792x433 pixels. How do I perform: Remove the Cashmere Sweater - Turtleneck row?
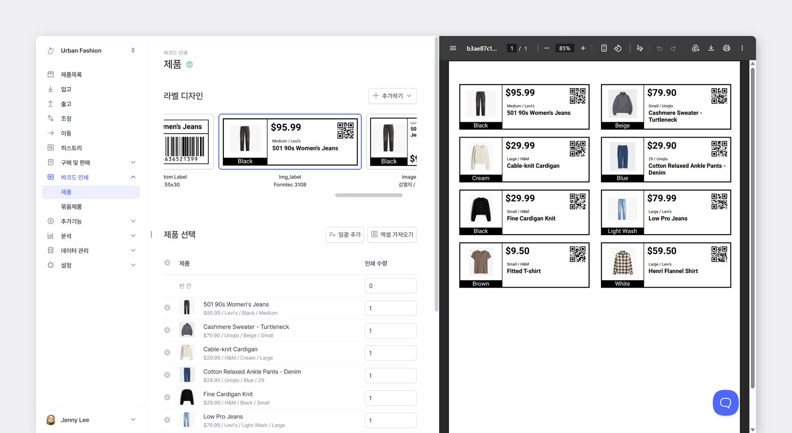[x=167, y=330]
